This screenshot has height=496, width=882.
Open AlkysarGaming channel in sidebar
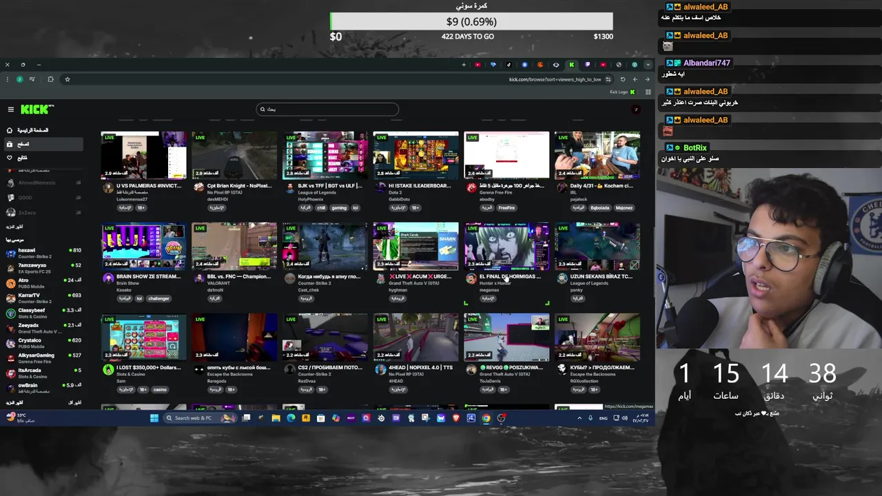(43, 358)
